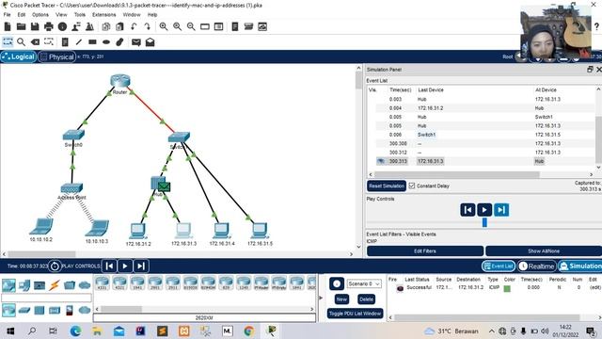Switch to the Simulation mode

[580, 266]
